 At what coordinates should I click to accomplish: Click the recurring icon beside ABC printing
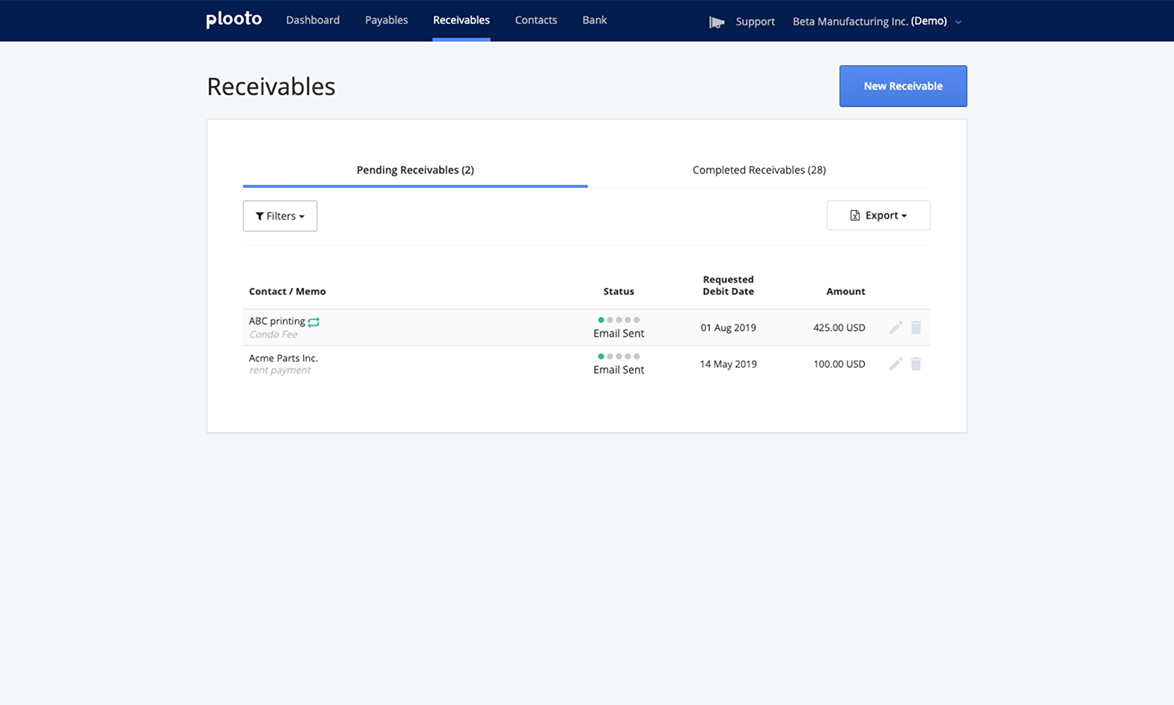coord(313,321)
